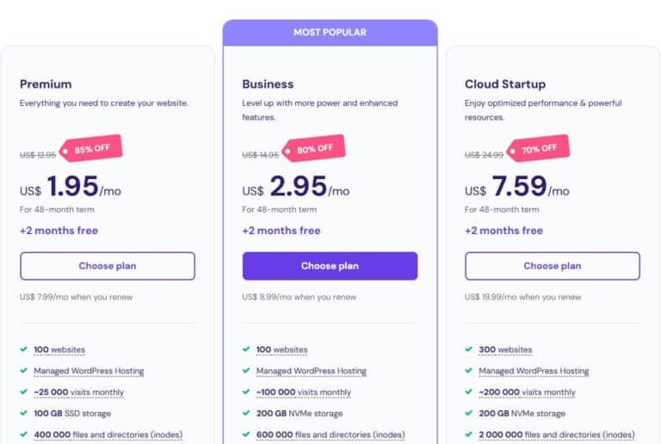Open Managed WordPress Hosting info under Premium
The width and height of the screenshot is (661, 444).
tap(89, 371)
